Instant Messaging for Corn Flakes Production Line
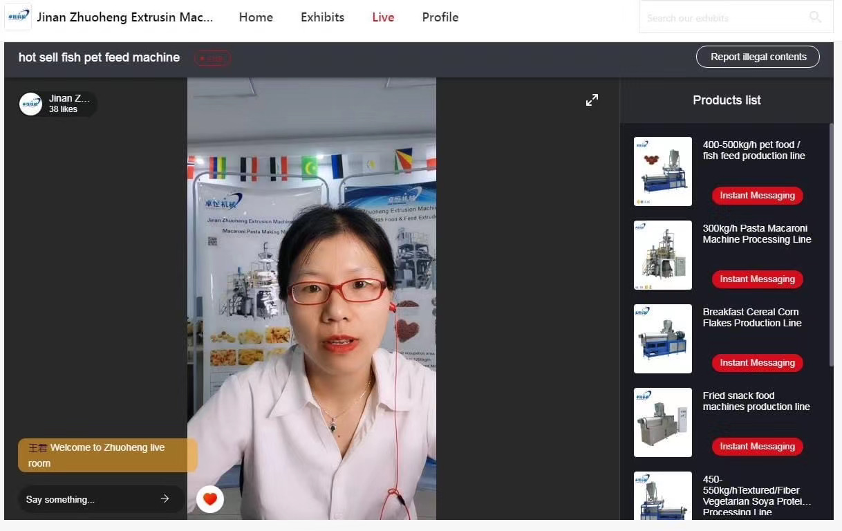The image size is (842, 531). pos(758,363)
